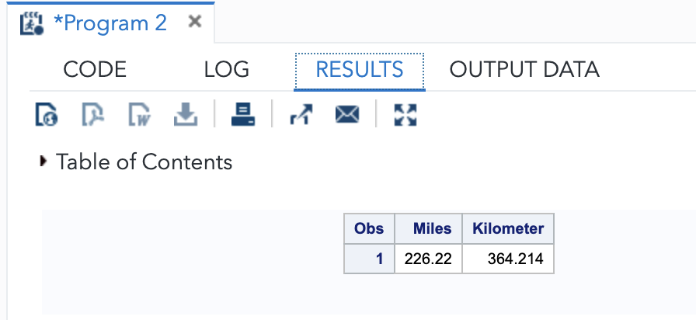Email the results with the envelope icon
Viewport: 696px width, 320px height.
point(346,116)
